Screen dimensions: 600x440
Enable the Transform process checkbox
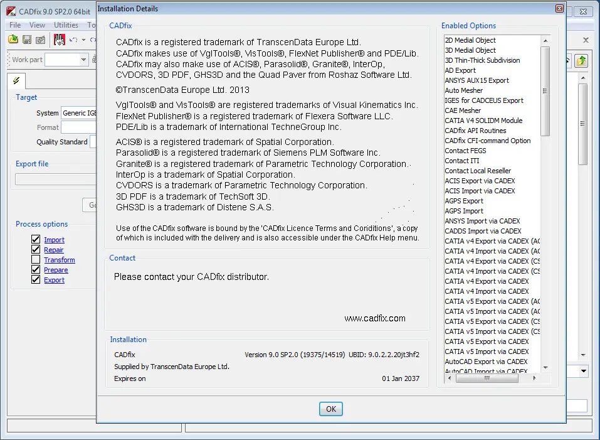tap(36, 259)
